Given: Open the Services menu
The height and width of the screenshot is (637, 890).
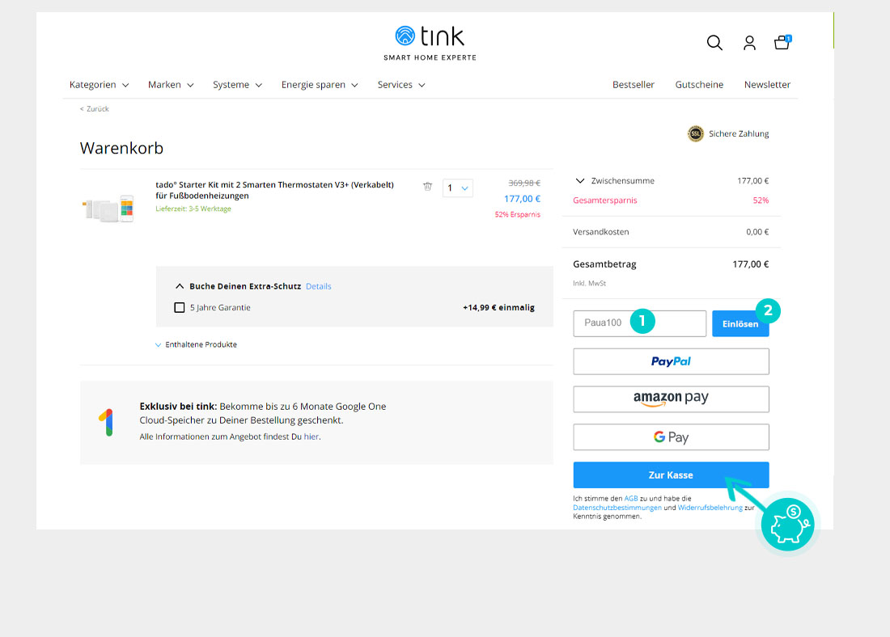Looking at the screenshot, I should click(401, 85).
